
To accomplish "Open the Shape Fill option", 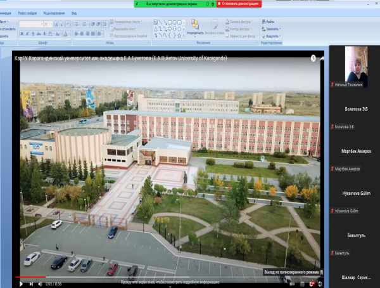I will click(x=239, y=22).
